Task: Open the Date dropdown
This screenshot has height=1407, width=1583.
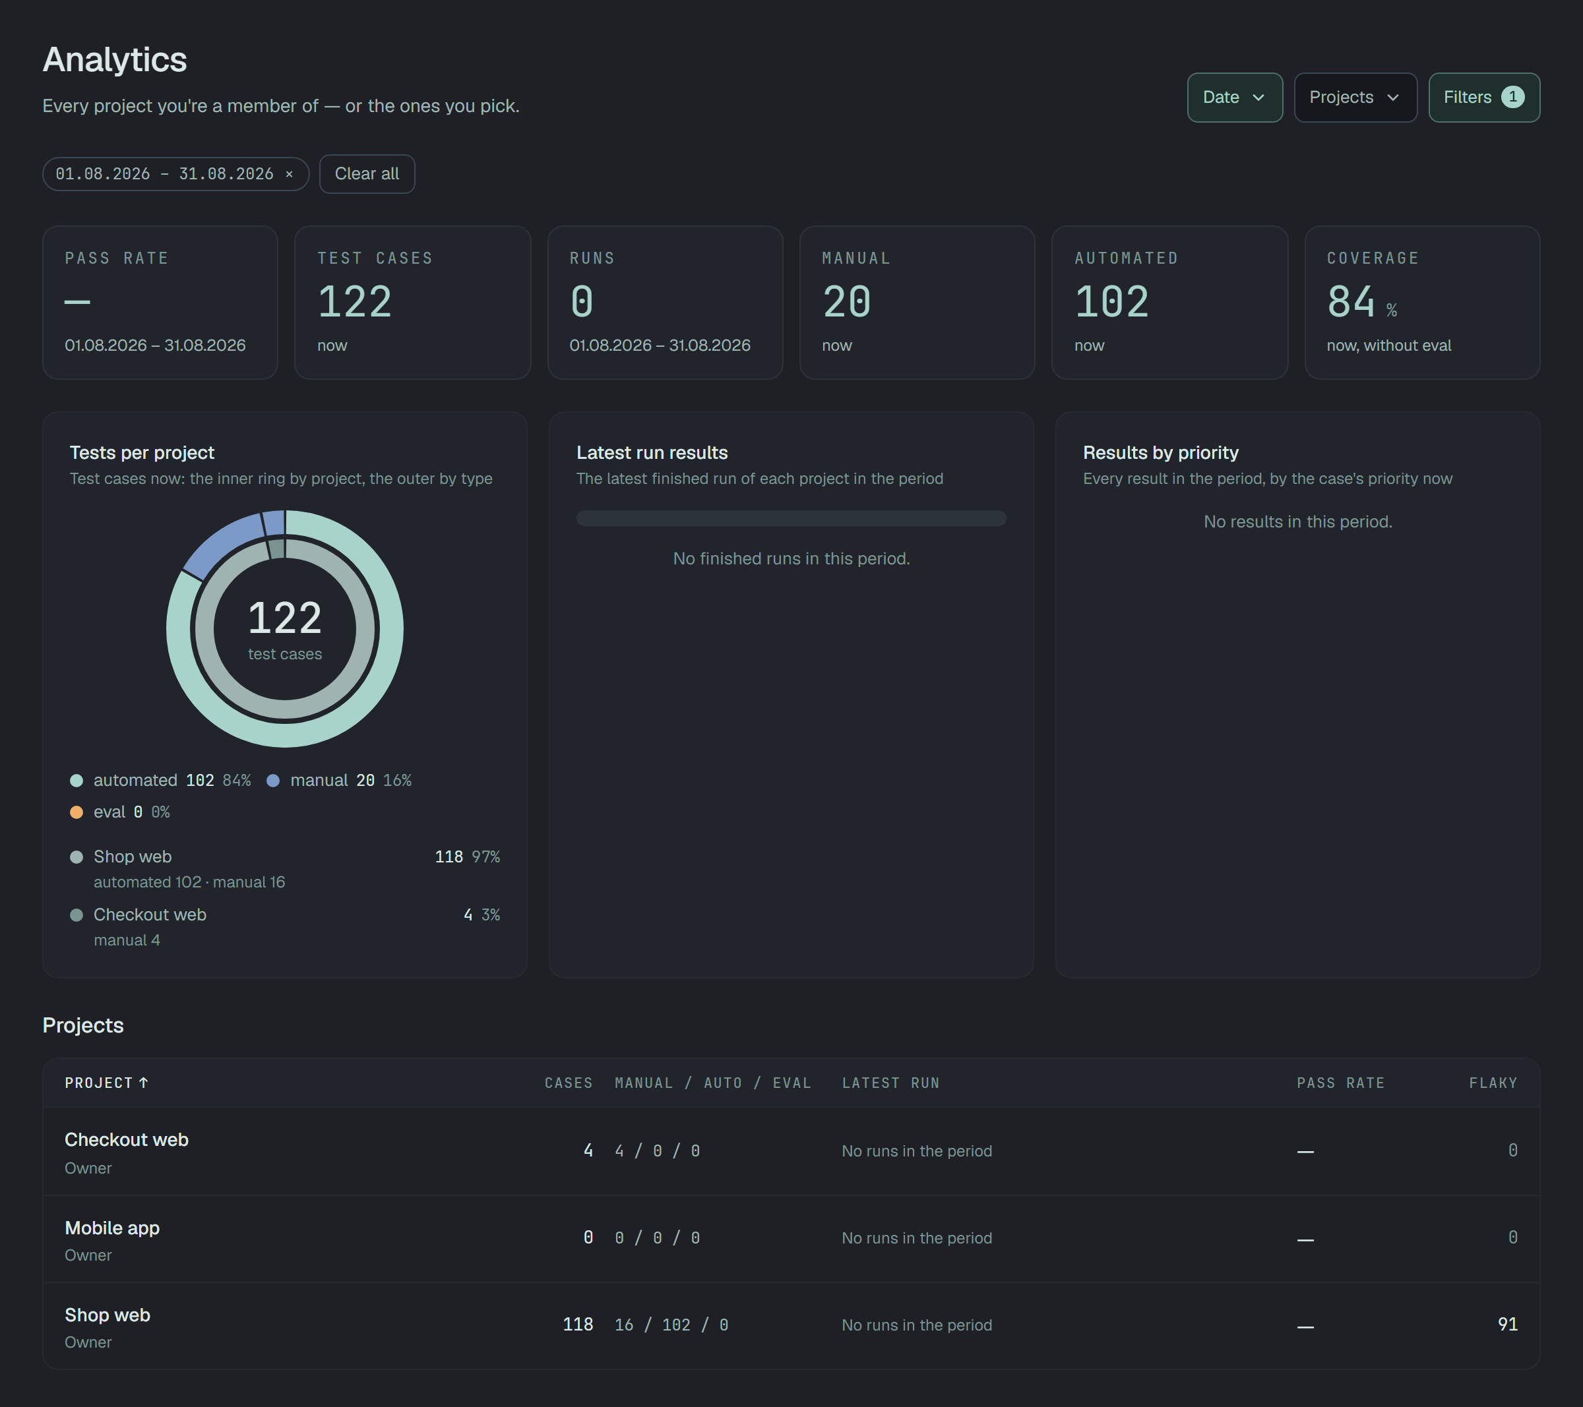Action: [1235, 98]
